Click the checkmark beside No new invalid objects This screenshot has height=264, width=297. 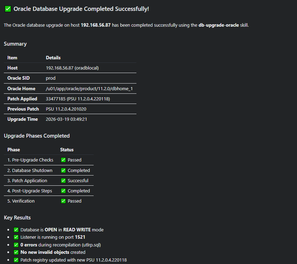[16, 252]
